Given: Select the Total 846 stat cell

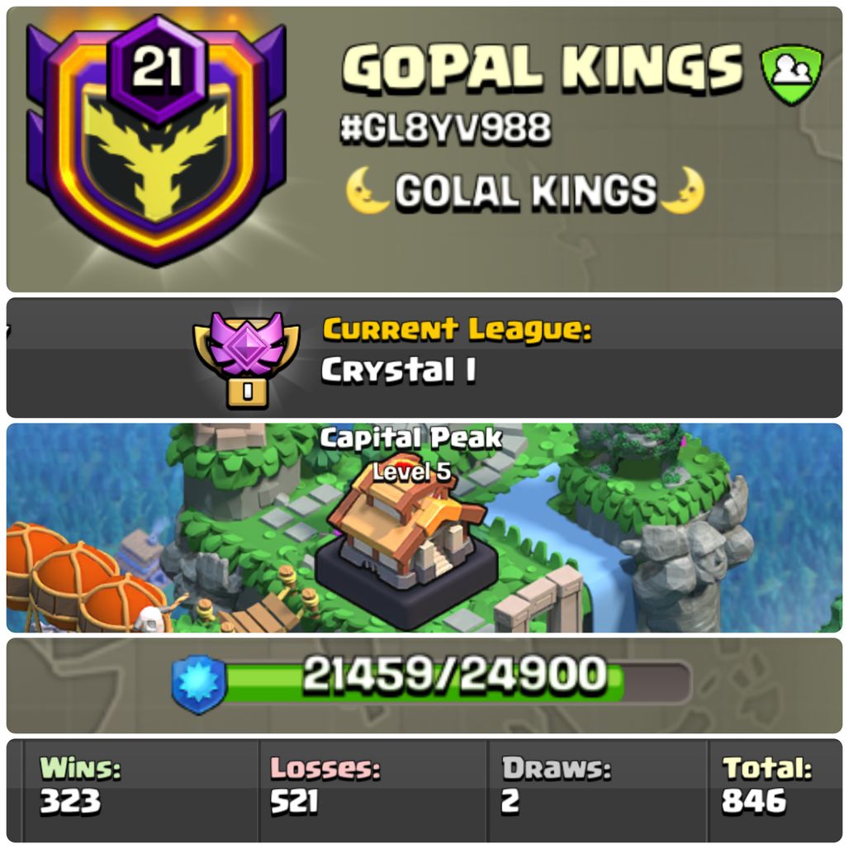Looking at the screenshot, I should click(775, 790).
